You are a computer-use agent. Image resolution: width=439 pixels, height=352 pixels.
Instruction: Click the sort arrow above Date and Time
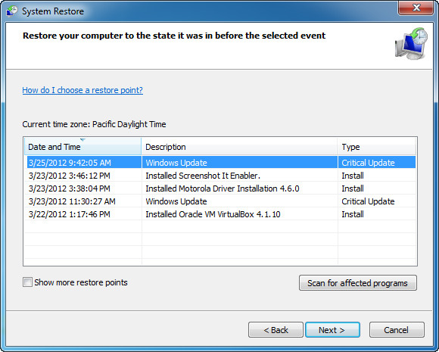coord(83,140)
